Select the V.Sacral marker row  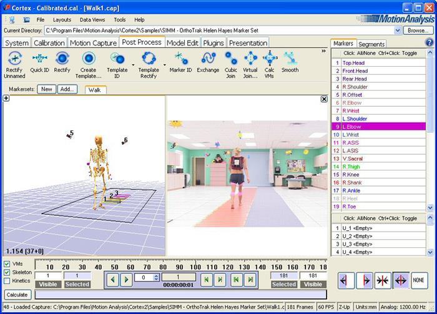click(x=379, y=159)
